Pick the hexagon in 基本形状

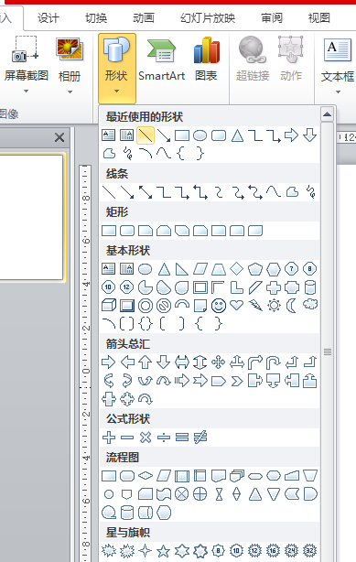click(274, 269)
